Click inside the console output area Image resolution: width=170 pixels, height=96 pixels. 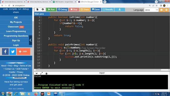(101, 82)
